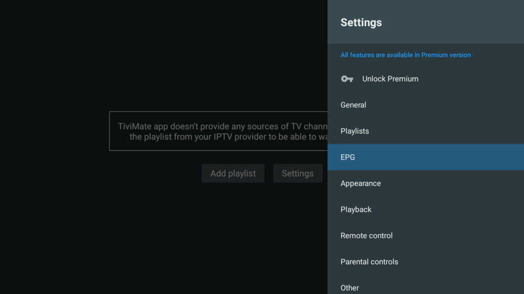Go to Playback settings
This screenshot has height=294, width=524.
pos(356,209)
